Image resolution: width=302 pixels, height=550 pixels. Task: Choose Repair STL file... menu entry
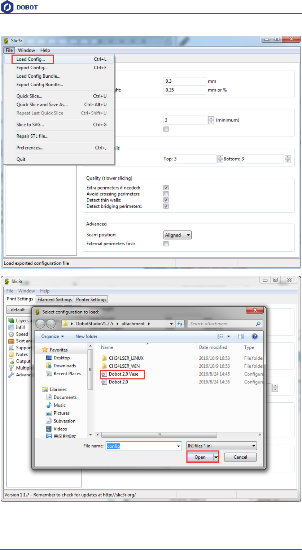click(60, 136)
